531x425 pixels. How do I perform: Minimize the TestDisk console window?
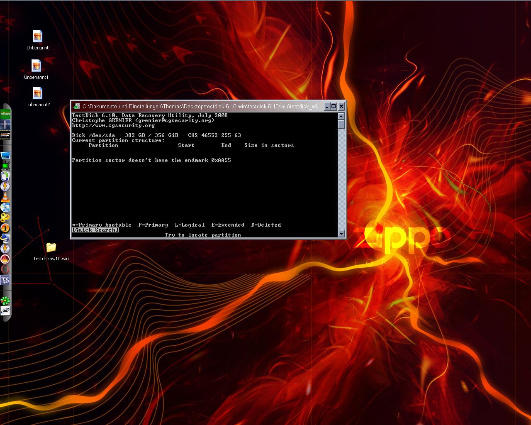(326, 106)
